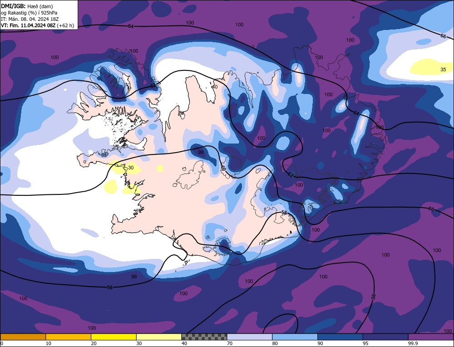Click the 'og Rakastig (%) í 925hPa' line
Screen dimensions: 454x347
click(29, 13)
